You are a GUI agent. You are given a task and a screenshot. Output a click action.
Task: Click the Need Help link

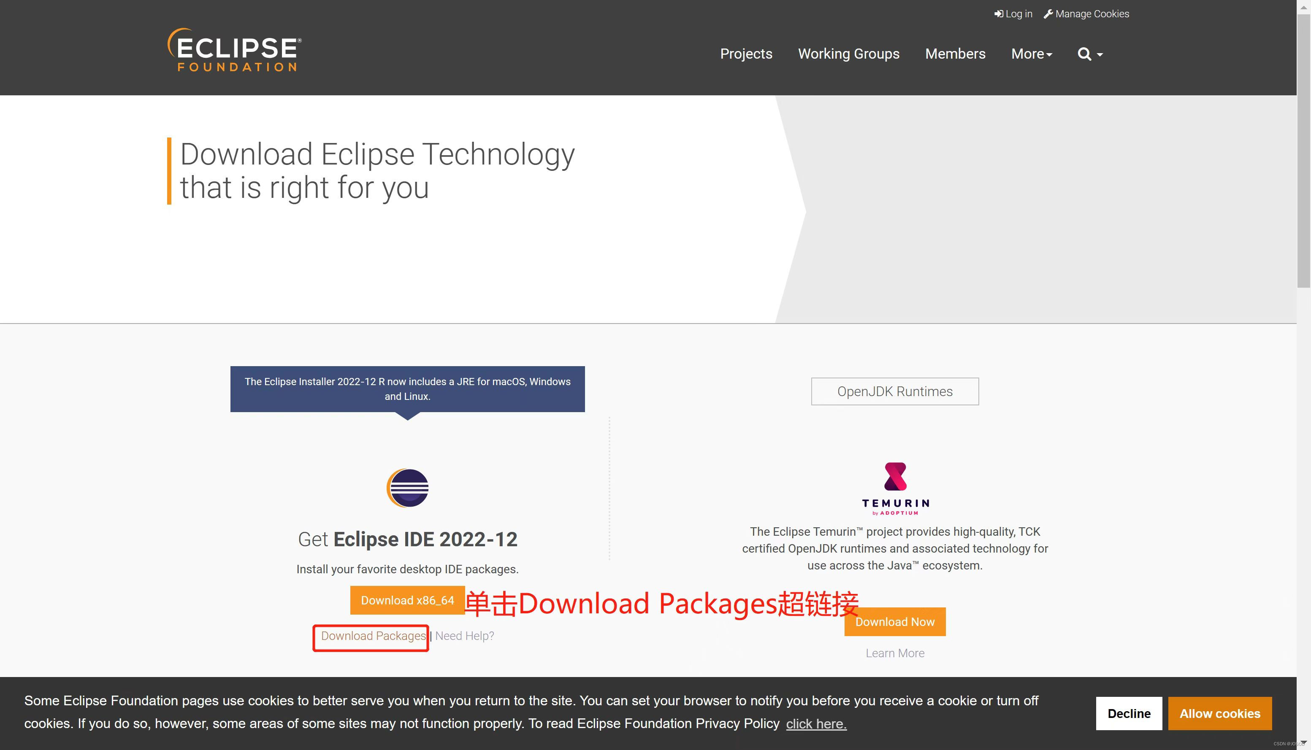click(x=463, y=636)
